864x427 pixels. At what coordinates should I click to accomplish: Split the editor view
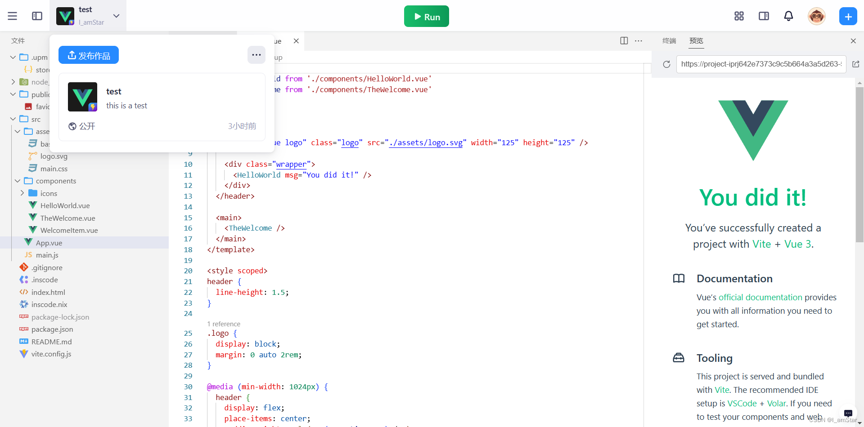tap(624, 41)
